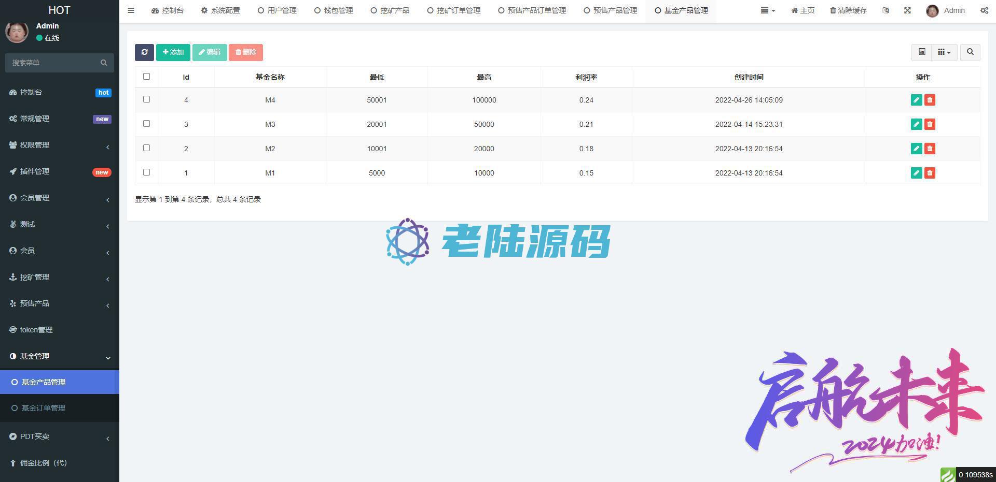
Task: Switch to 挖矿产品 tab
Action: [390, 10]
